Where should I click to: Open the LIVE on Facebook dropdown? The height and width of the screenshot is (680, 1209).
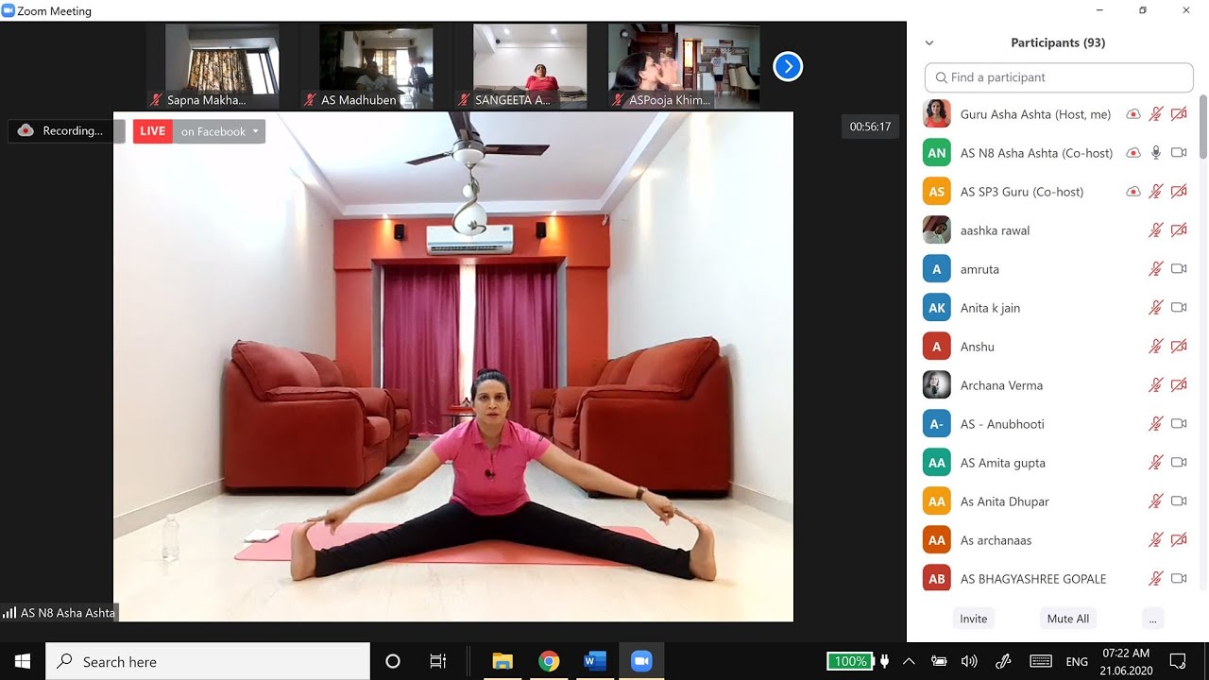(x=255, y=132)
